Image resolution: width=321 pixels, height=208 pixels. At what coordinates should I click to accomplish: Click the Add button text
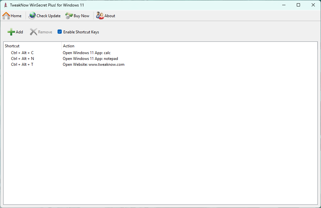point(19,32)
